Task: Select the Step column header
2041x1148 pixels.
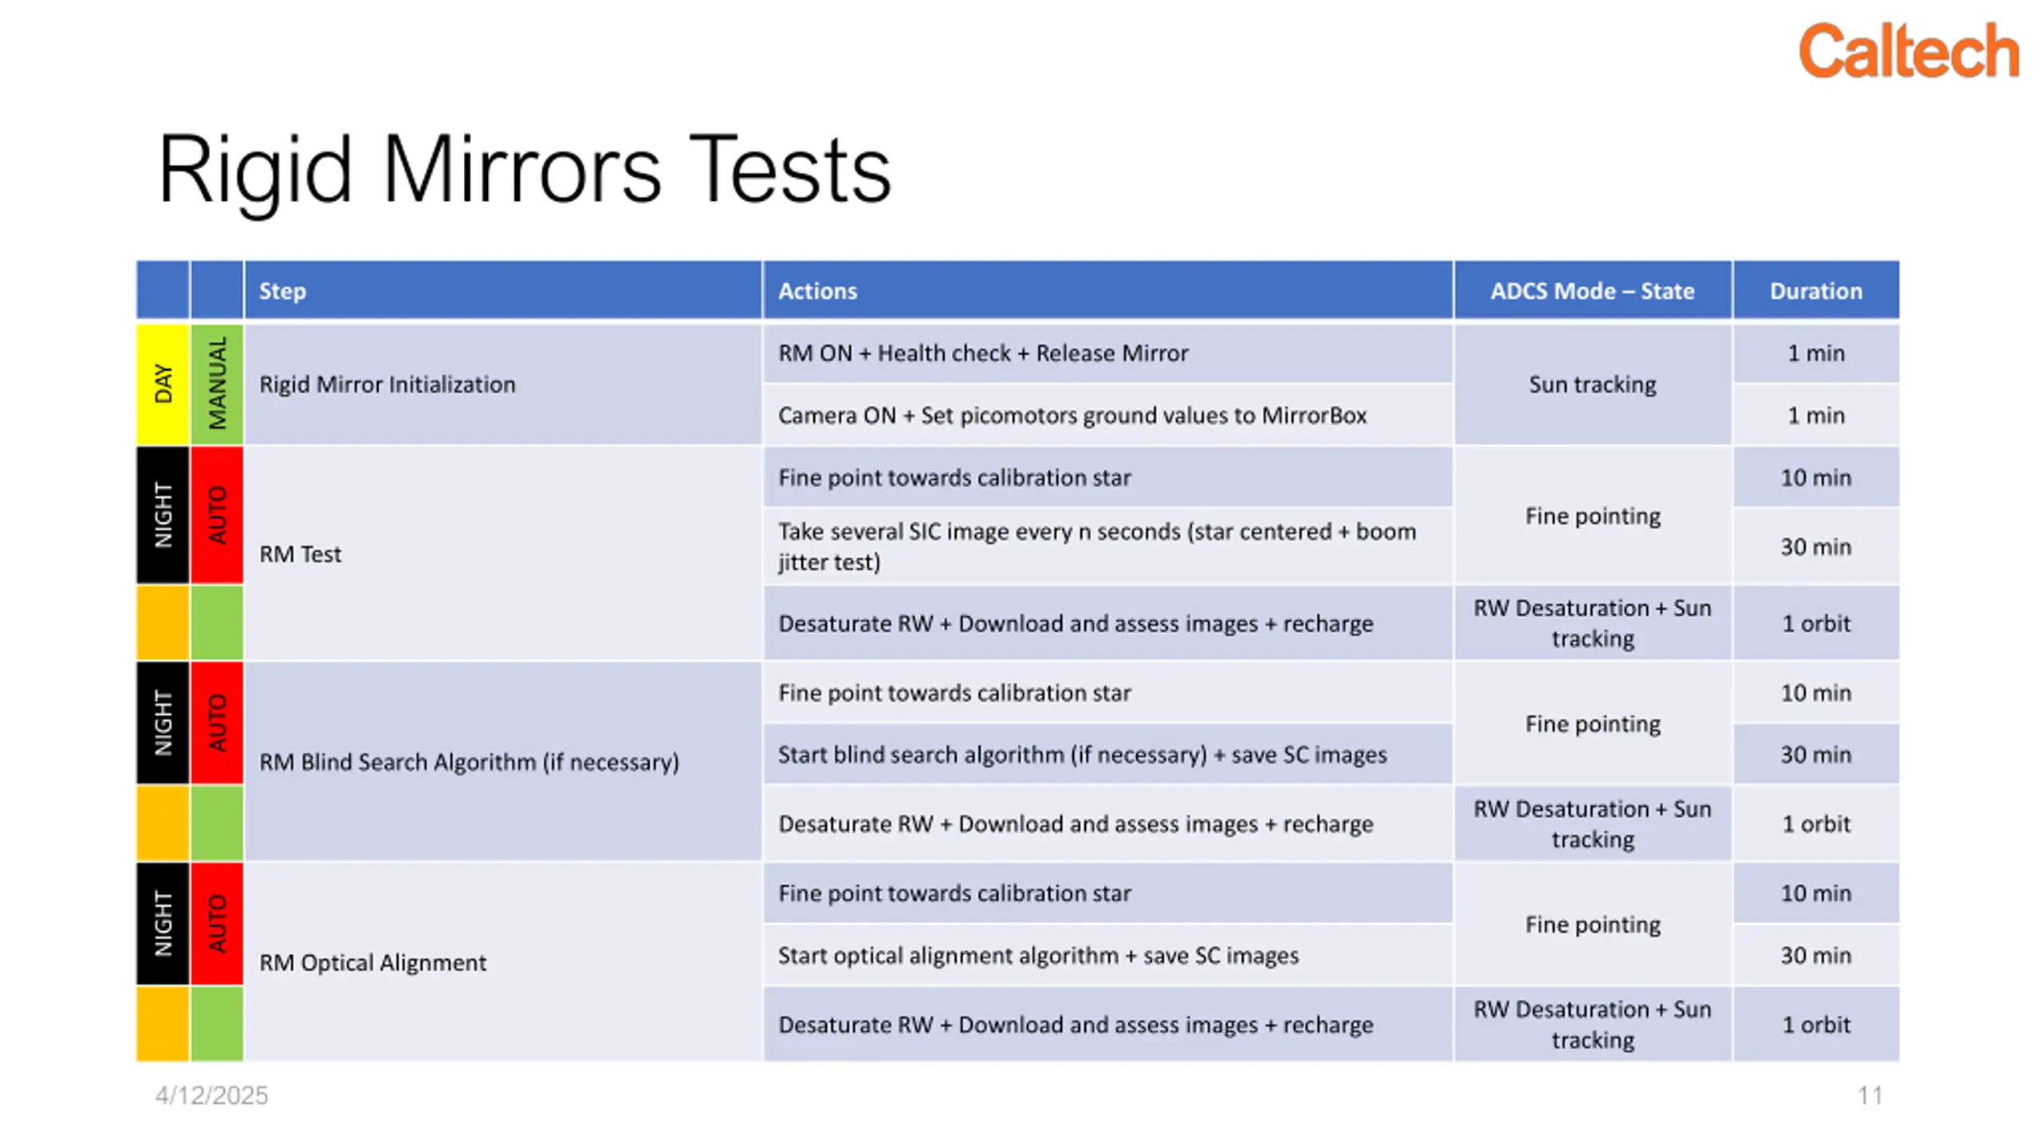Action: tap(502, 290)
